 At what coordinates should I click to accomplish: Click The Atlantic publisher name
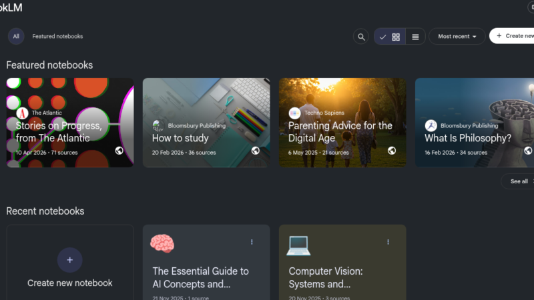[x=47, y=113]
